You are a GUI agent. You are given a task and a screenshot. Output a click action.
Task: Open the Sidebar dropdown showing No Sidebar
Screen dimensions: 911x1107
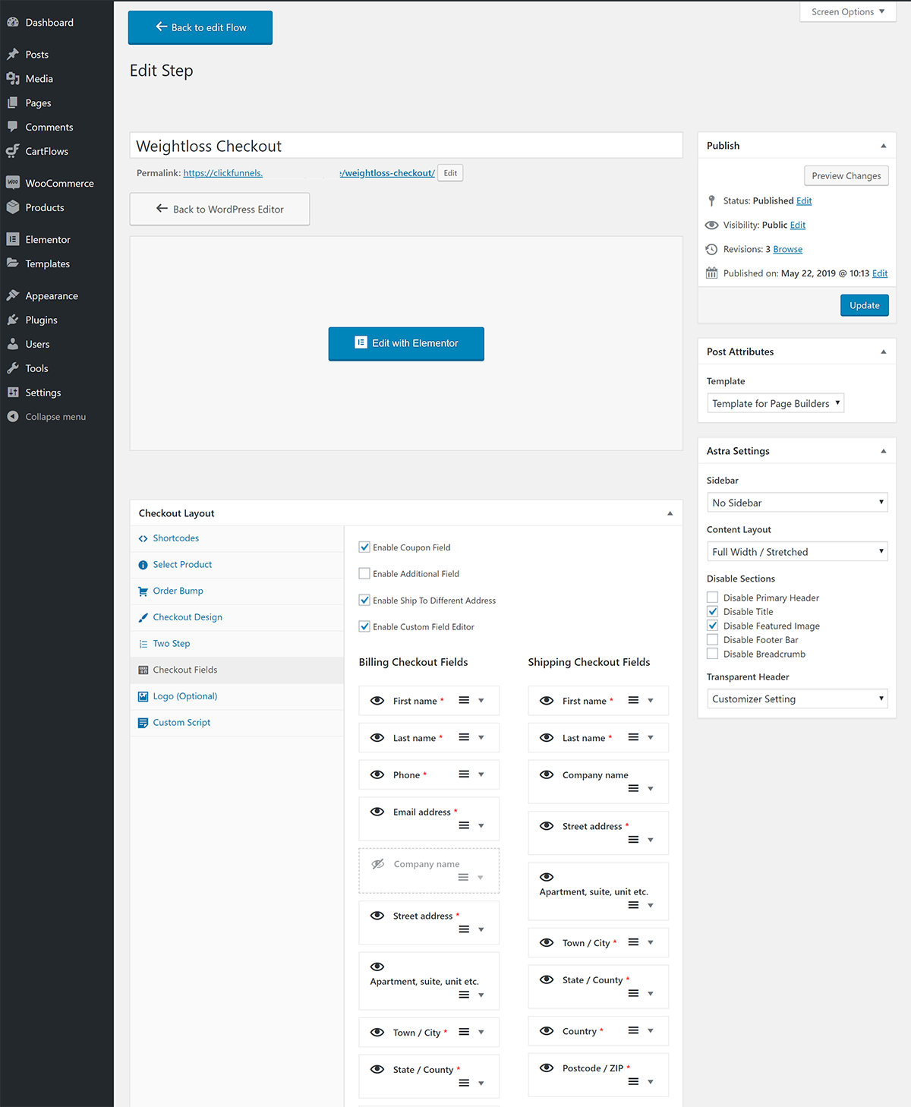[x=797, y=503]
